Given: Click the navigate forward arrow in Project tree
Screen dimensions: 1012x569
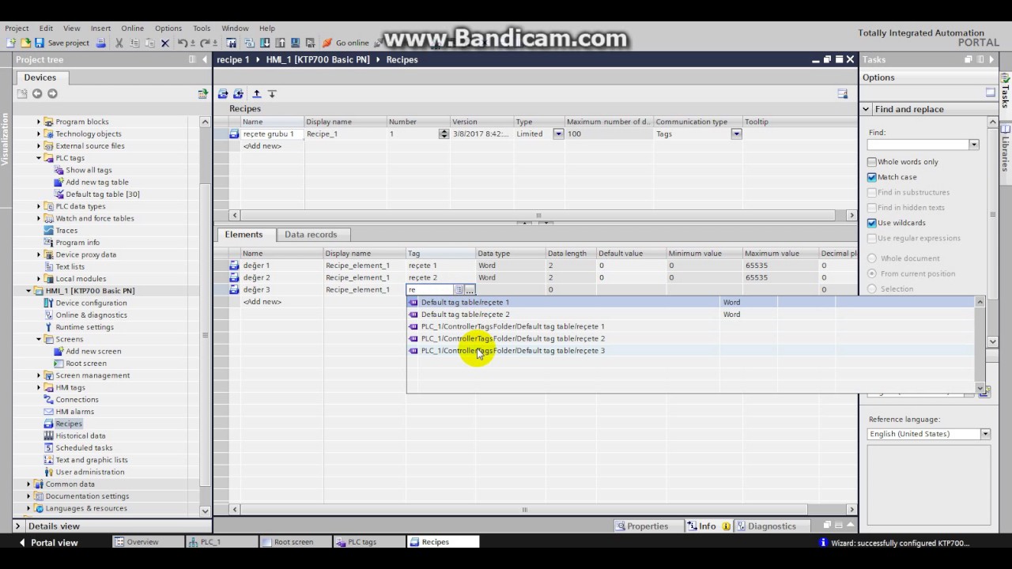Looking at the screenshot, I should pos(52,93).
